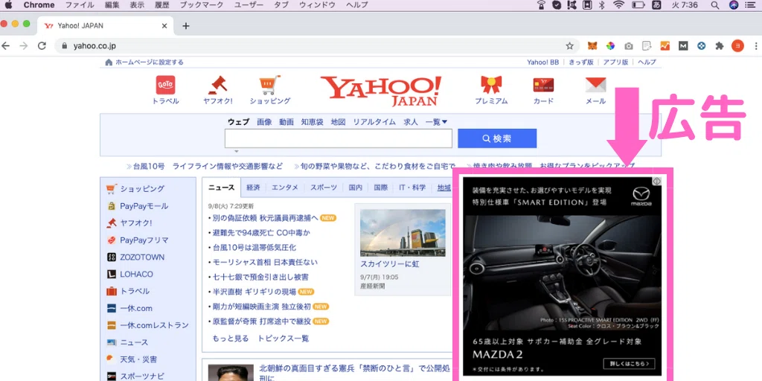The image size is (762, 381).
Task: Click もっと見る under news list
Action: pos(231,339)
